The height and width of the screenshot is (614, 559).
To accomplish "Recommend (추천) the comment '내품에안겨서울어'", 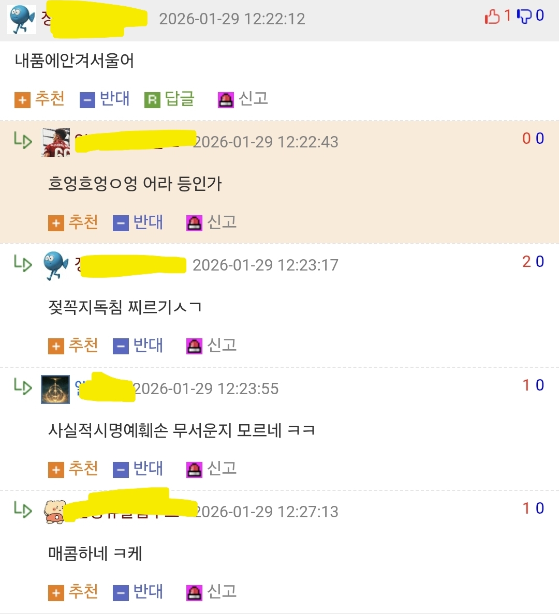I will 39,99.
